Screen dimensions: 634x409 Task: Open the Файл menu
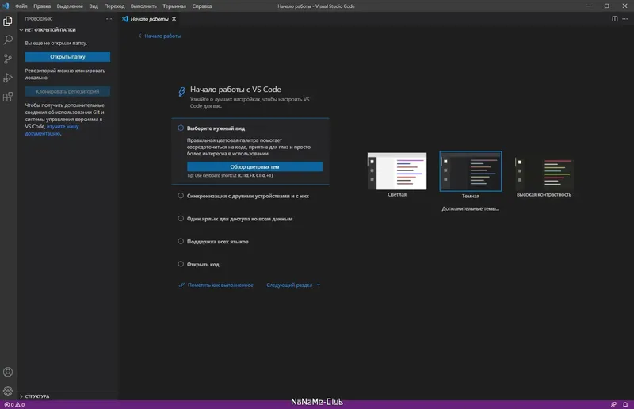point(21,6)
